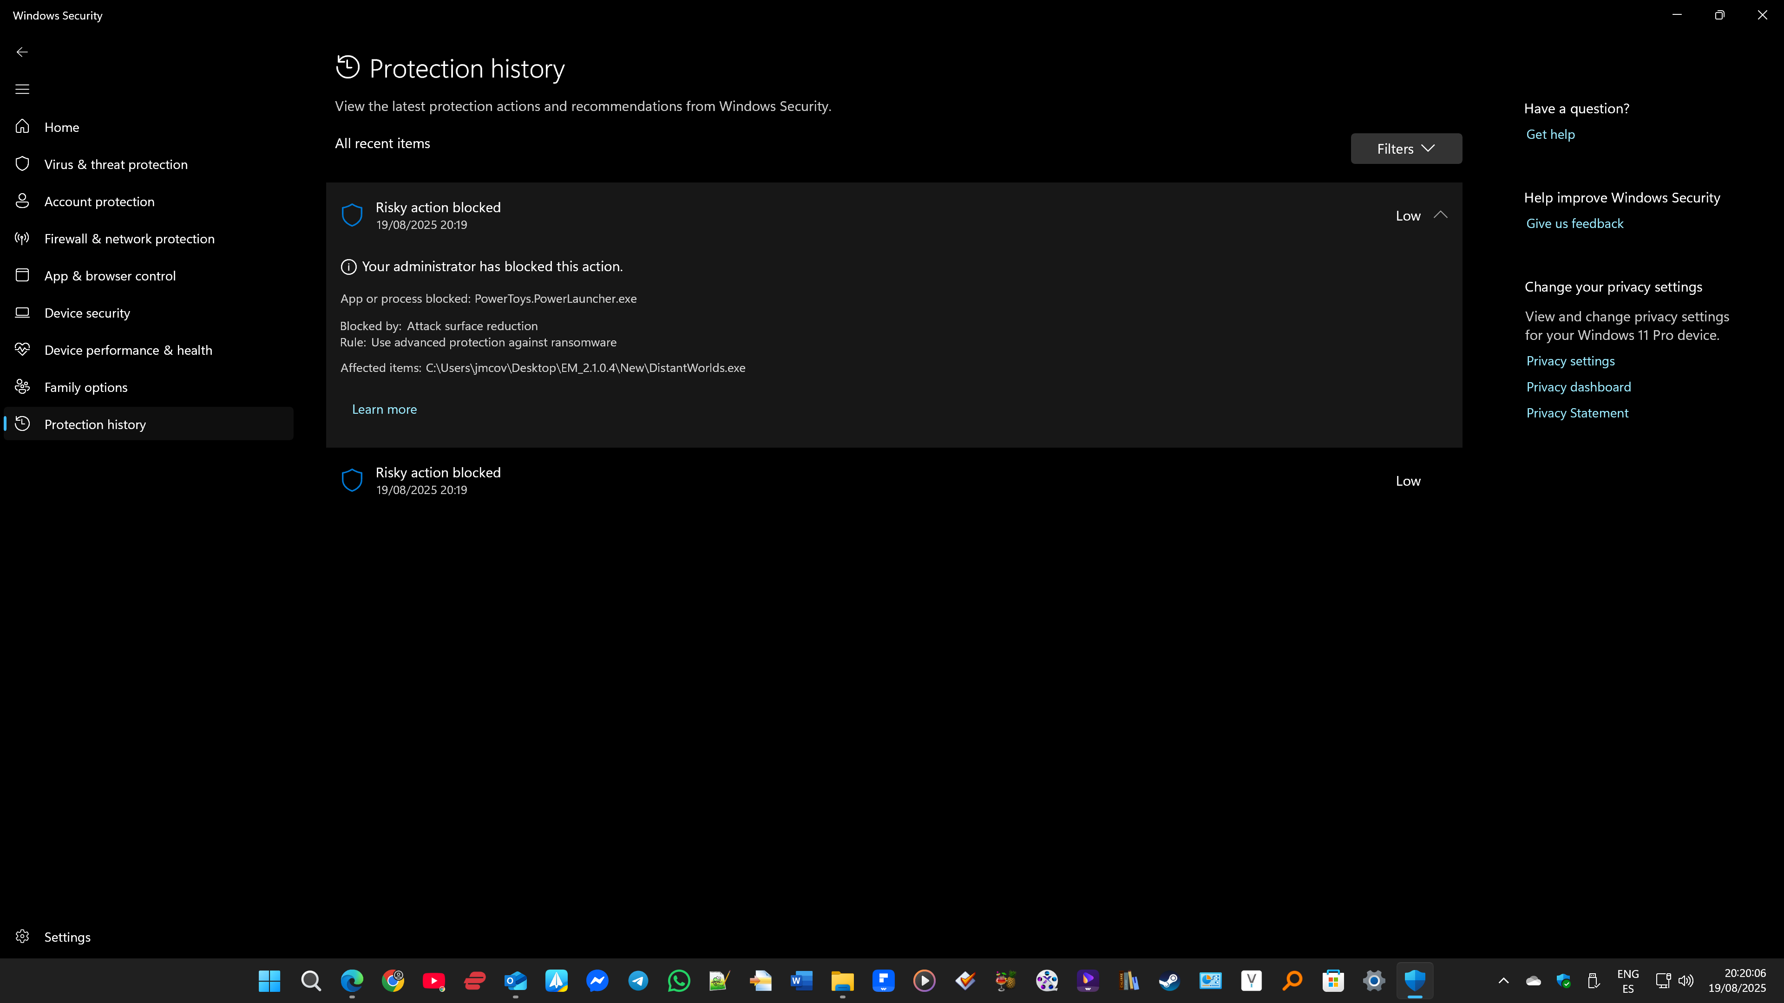Launch Microsoft Edge from taskbar
Image resolution: width=1784 pixels, height=1003 pixels.
tap(352, 981)
